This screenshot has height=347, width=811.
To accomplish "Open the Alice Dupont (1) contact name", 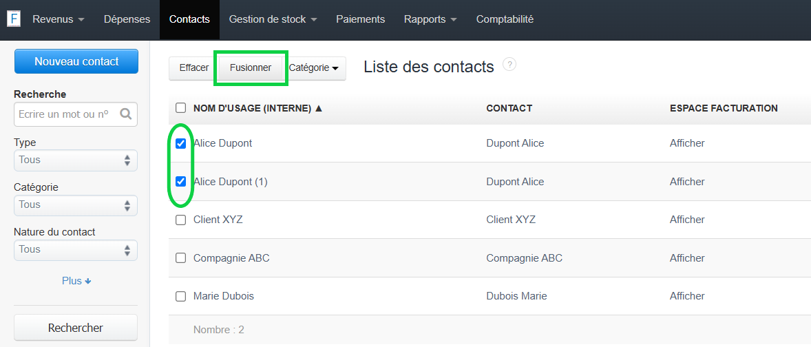I will 230,182.
